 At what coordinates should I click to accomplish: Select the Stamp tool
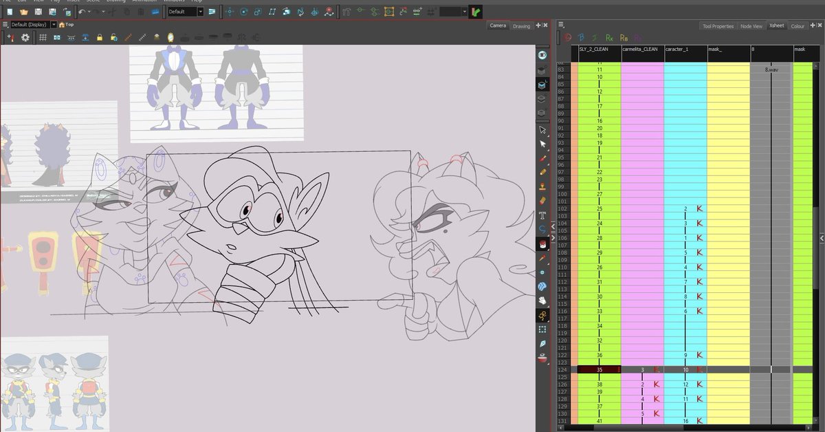542,186
